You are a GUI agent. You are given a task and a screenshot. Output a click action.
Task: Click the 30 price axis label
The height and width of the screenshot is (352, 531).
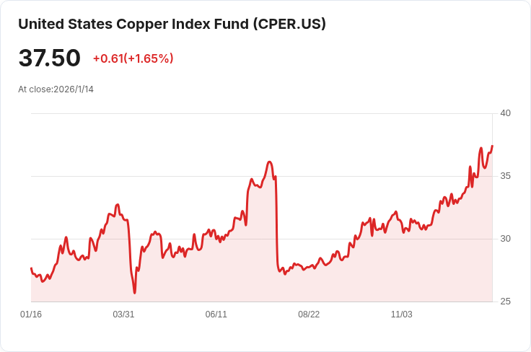pyautogui.click(x=505, y=239)
